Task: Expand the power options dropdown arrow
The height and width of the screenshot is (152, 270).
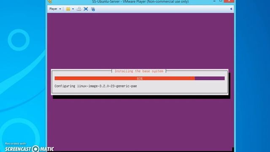Action: tap(73, 9)
